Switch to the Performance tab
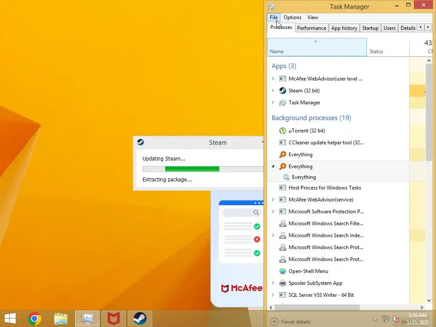The width and height of the screenshot is (436, 327). click(x=311, y=28)
